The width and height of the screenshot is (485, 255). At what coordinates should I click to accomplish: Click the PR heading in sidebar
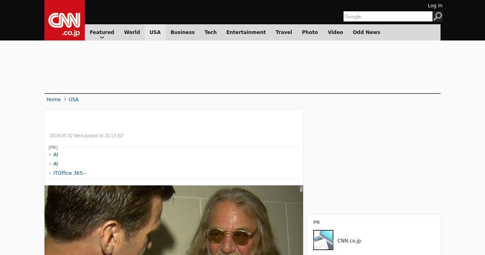[316, 222]
